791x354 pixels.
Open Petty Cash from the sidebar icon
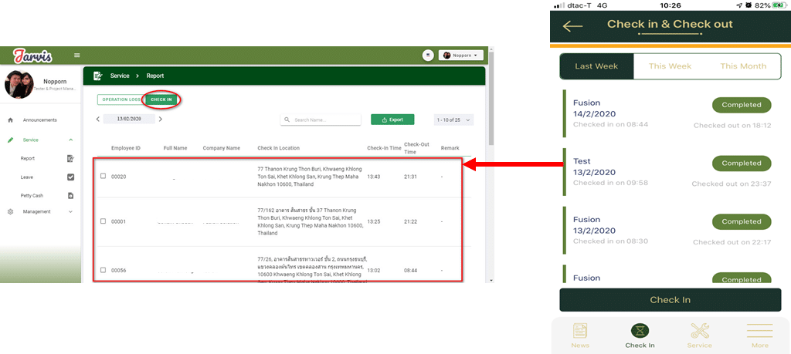[x=70, y=196]
